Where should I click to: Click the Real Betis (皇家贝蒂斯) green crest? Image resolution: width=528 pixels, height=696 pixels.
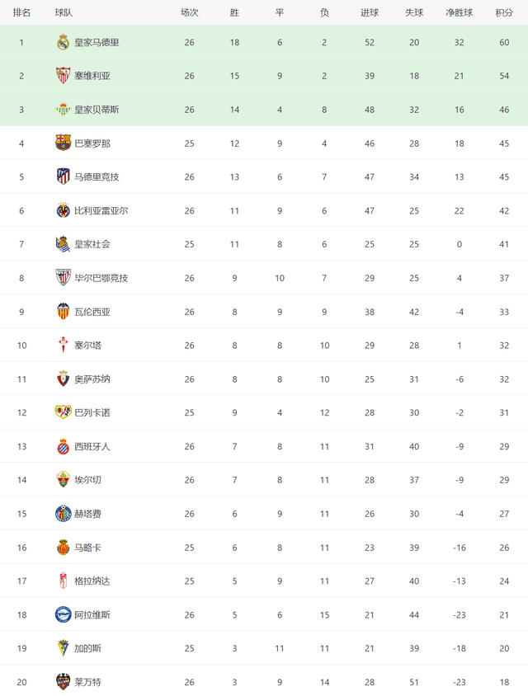63,110
